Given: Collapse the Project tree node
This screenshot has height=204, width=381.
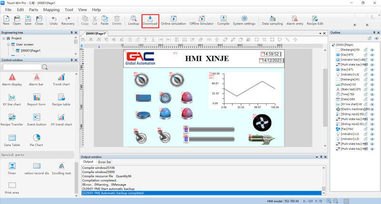Looking at the screenshot, I should [3, 38].
